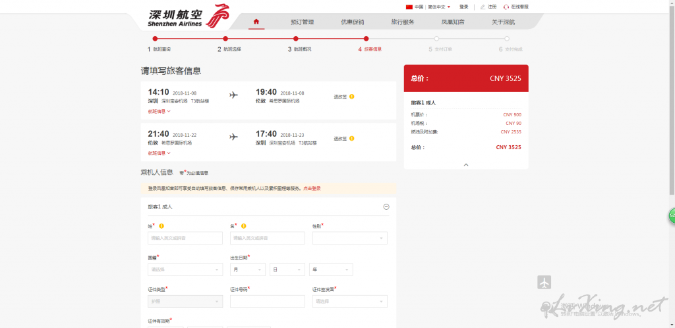The height and width of the screenshot is (328, 675).
Task: Click 退改签 info icon for the 14:10 flight
Action: [352, 97]
